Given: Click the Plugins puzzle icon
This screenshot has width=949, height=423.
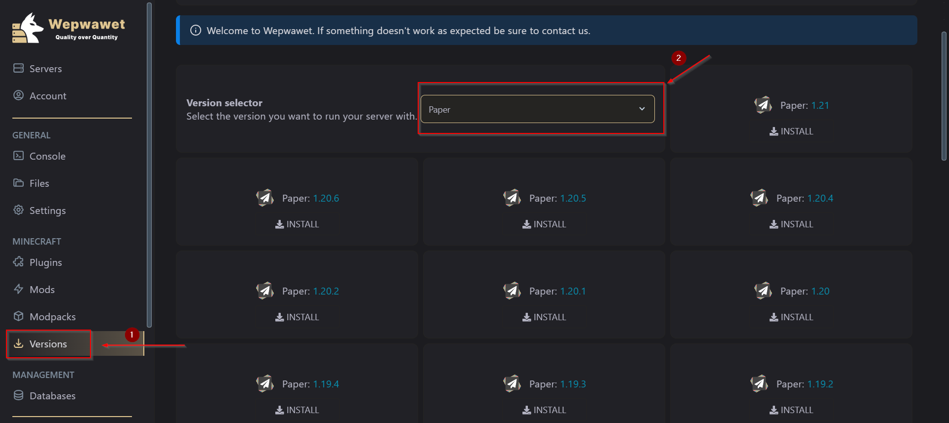Looking at the screenshot, I should pyautogui.click(x=18, y=262).
